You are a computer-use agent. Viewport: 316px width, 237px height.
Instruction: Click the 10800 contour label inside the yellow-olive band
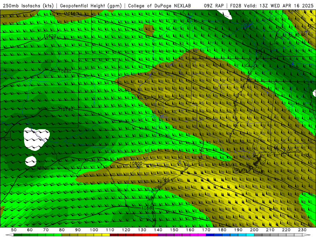click(136, 164)
